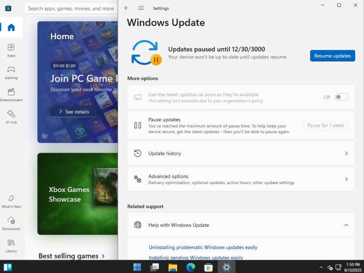
Task: Open Installing pending Windows updates easily link
Action: [196, 257]
